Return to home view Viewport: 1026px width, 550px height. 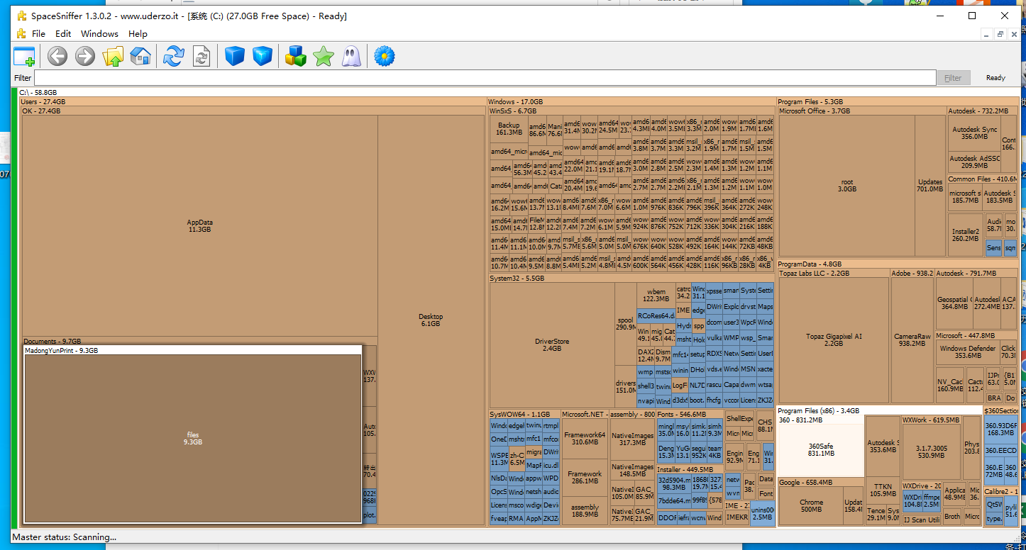click(x=140, y=56)
